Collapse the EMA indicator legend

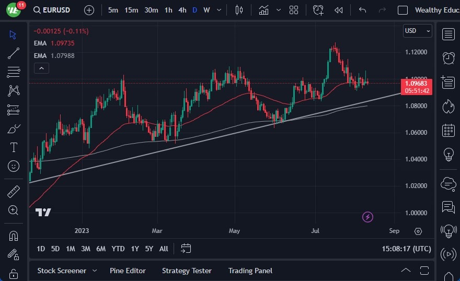[41, 68]
